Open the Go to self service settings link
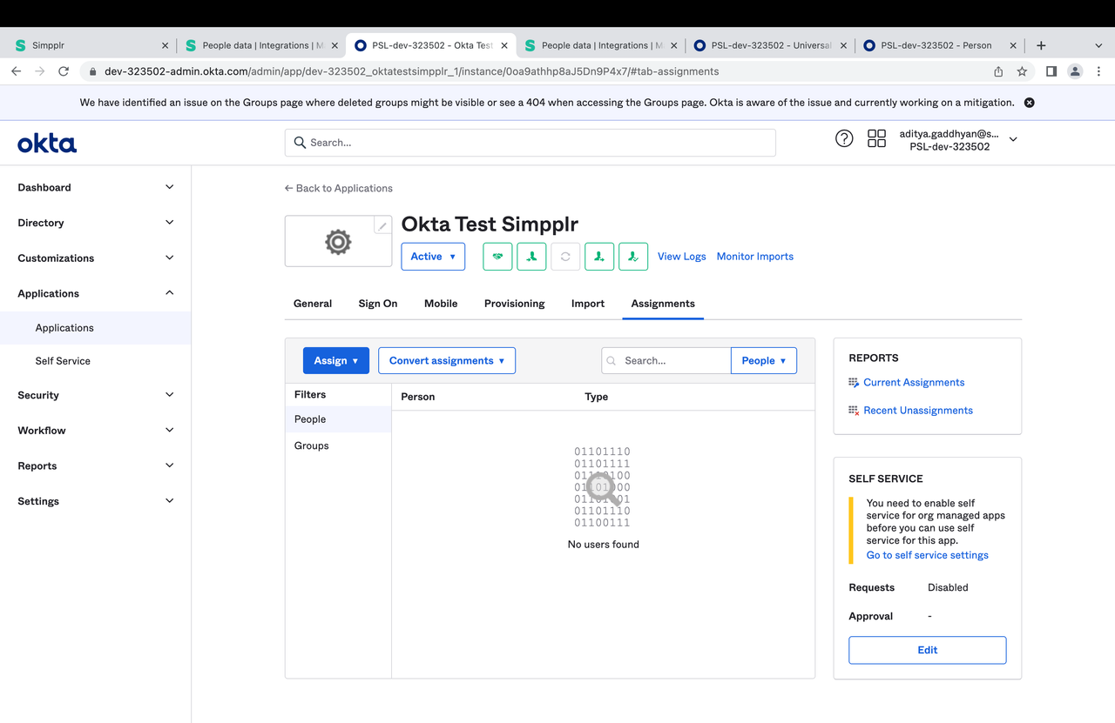Screen dimensions: 1115x723 927,555
